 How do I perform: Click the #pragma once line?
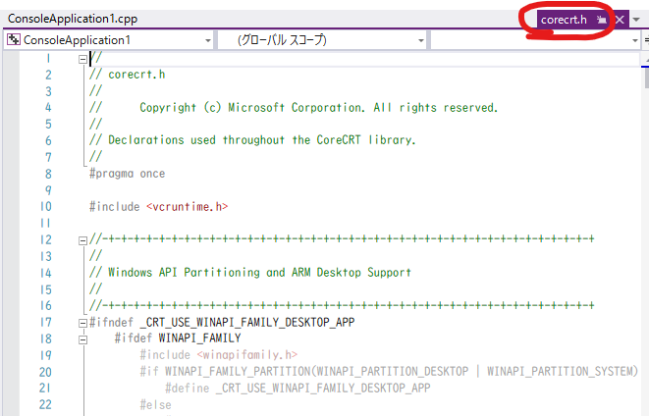click(x=127, y=174)
